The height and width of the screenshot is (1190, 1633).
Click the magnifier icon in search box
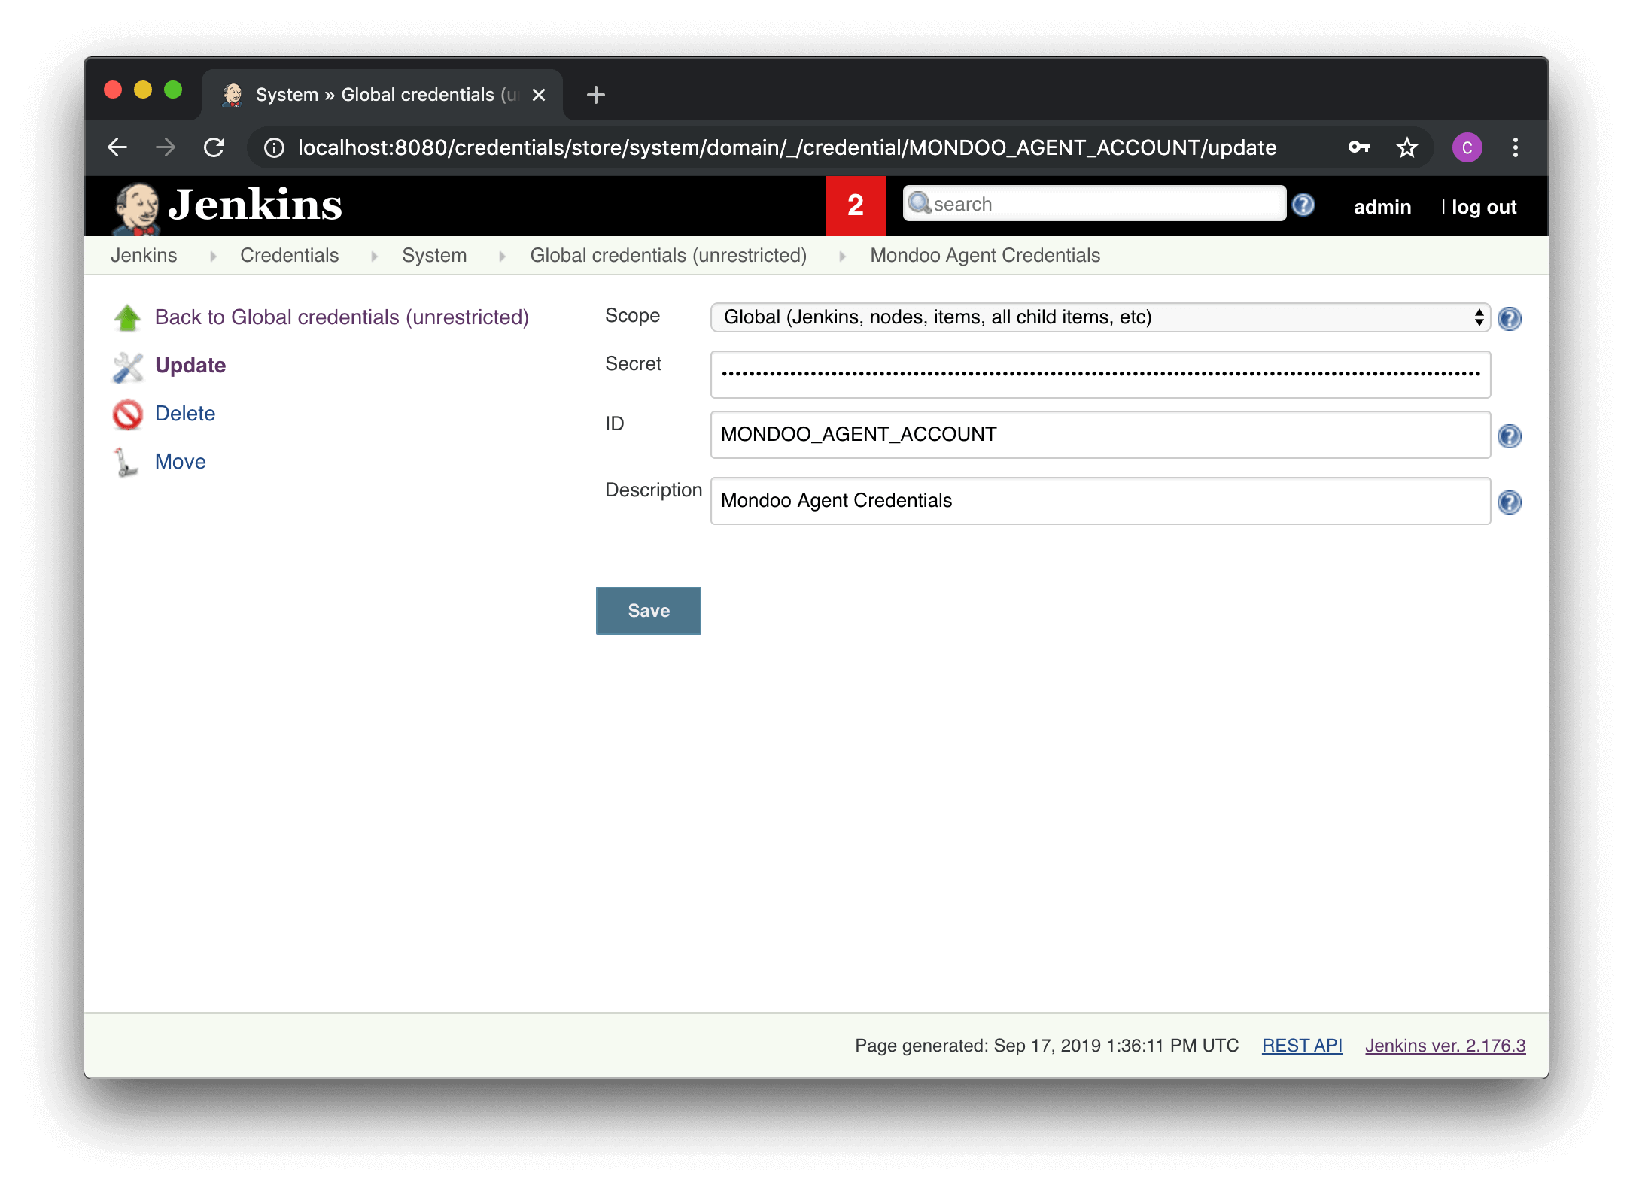pos(920,203)
